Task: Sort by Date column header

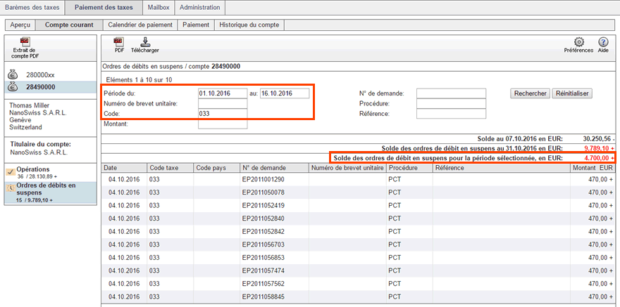Action: 124,168
